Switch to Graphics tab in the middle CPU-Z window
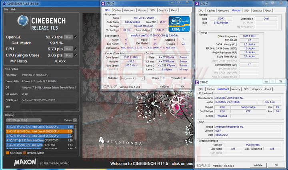Image resolution: width=288 pixels, height=170 pixels. click(x=163, y=10)
